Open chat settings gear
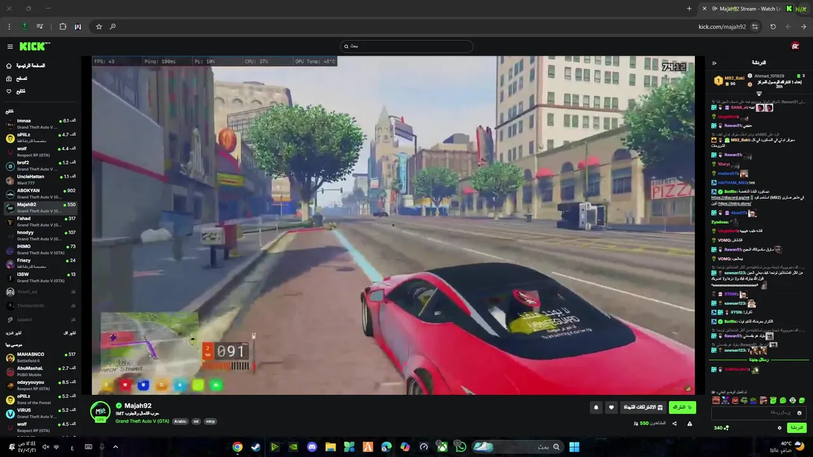813x457 pixels. 779,428
